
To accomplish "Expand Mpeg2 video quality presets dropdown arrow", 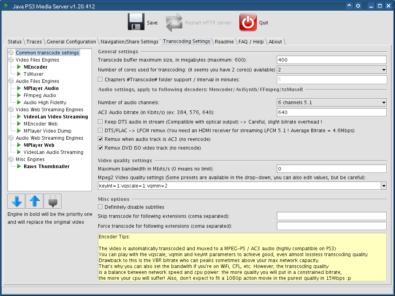I will (384, 186).
